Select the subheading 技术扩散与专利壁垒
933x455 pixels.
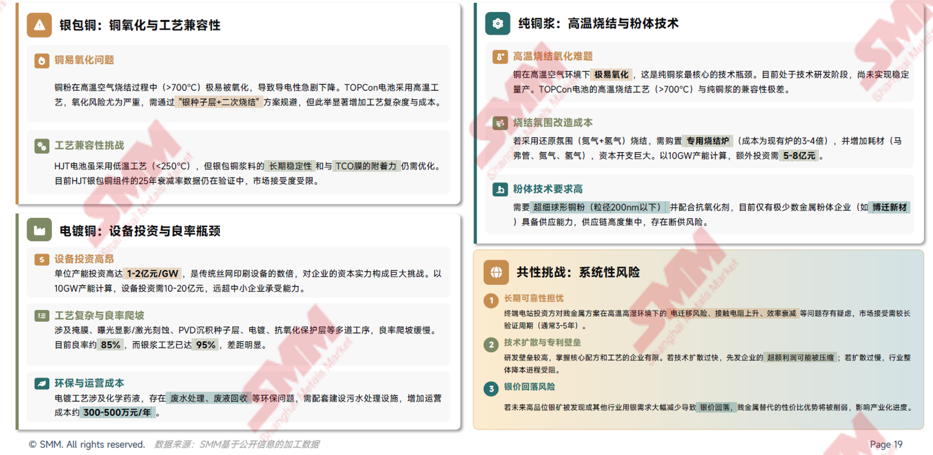pos(542,343)
